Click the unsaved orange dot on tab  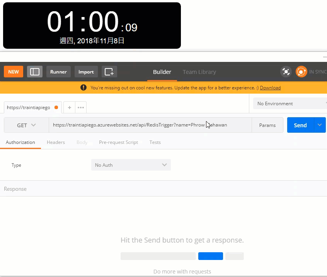tap(56, 108)
